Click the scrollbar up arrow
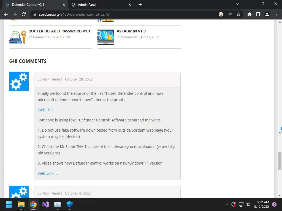Image resolution: width=282 pixels, height=211 pixels. pos(280,22)
